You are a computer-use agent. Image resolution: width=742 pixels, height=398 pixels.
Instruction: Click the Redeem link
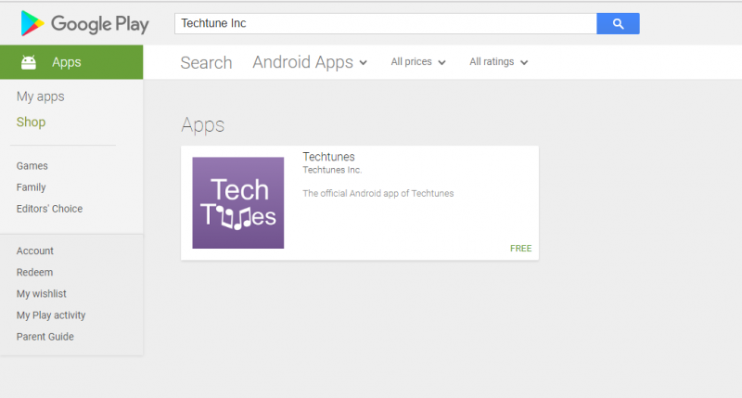pyautogui.click(x=34, y=273)
